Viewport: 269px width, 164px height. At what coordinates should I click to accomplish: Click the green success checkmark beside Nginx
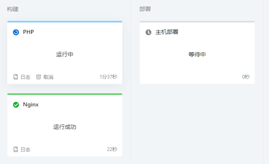(16, 105)
